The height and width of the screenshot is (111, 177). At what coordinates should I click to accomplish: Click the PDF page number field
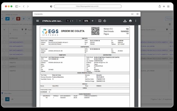(68, 21)
